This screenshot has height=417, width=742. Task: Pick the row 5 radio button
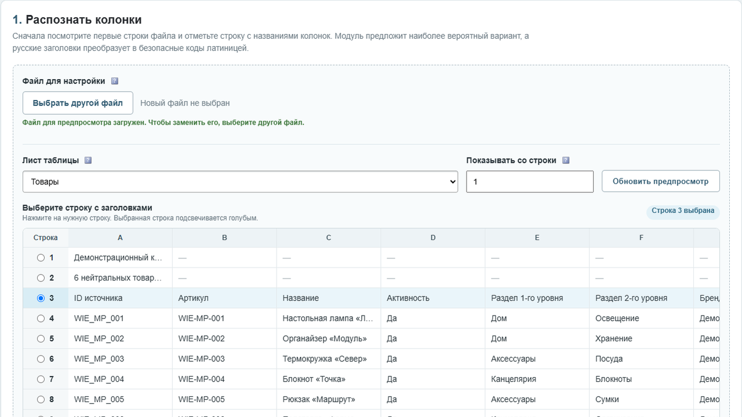pyautogui.click(x=41, y=339)
